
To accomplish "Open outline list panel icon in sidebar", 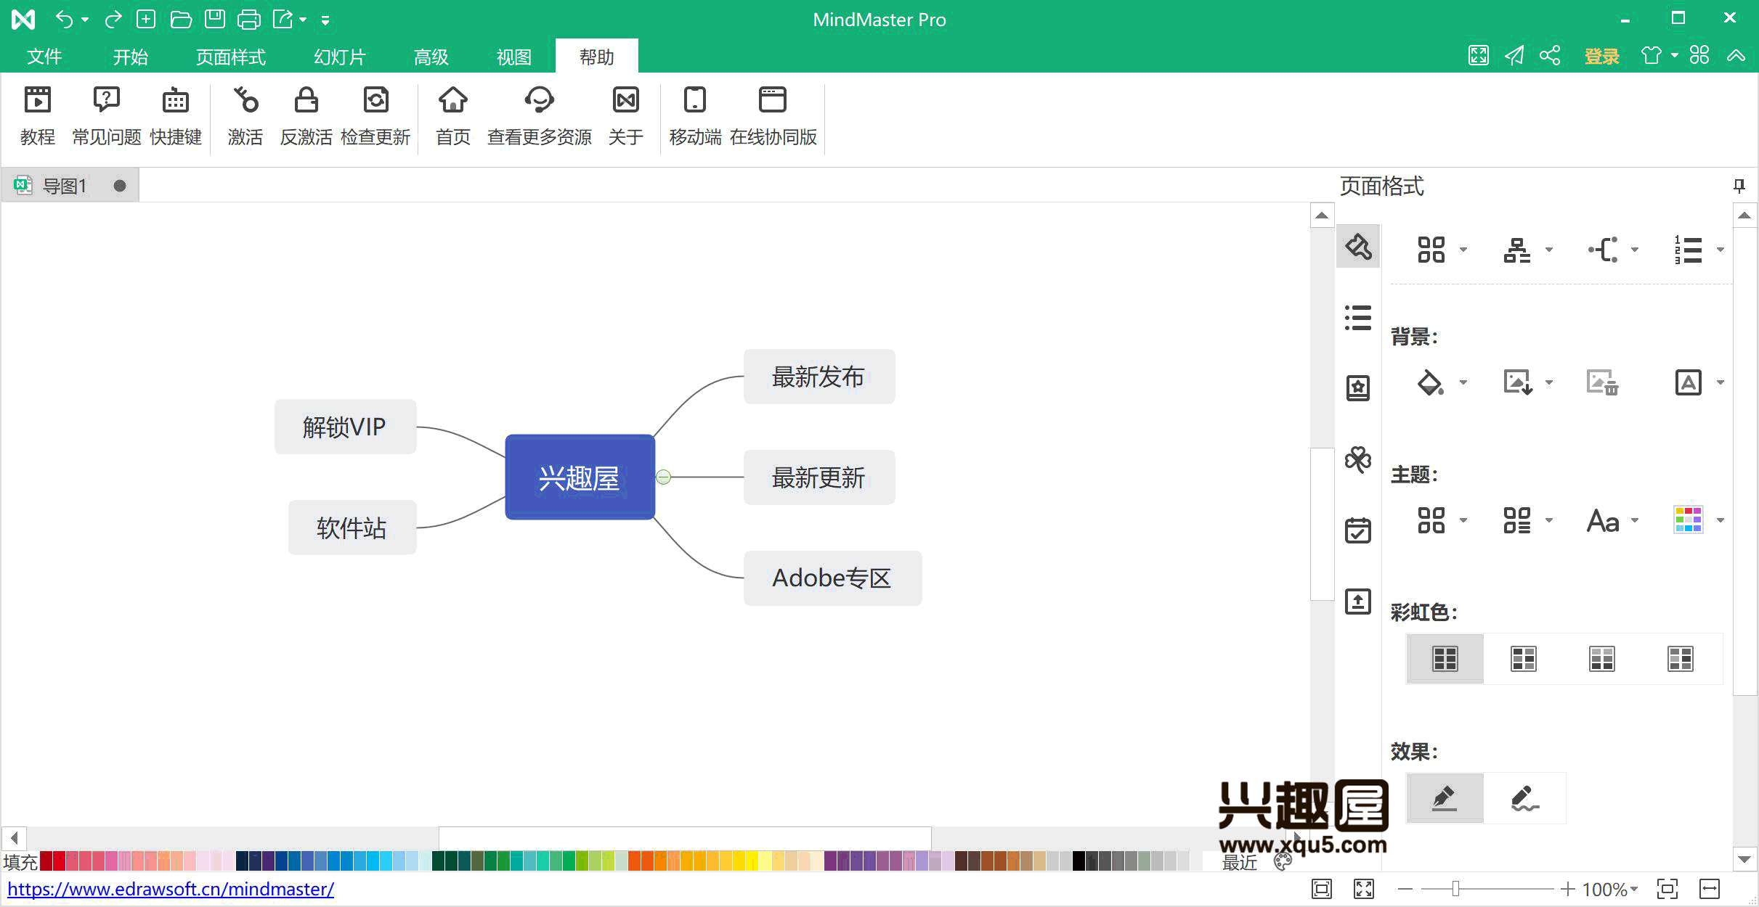I will 1358,318.
